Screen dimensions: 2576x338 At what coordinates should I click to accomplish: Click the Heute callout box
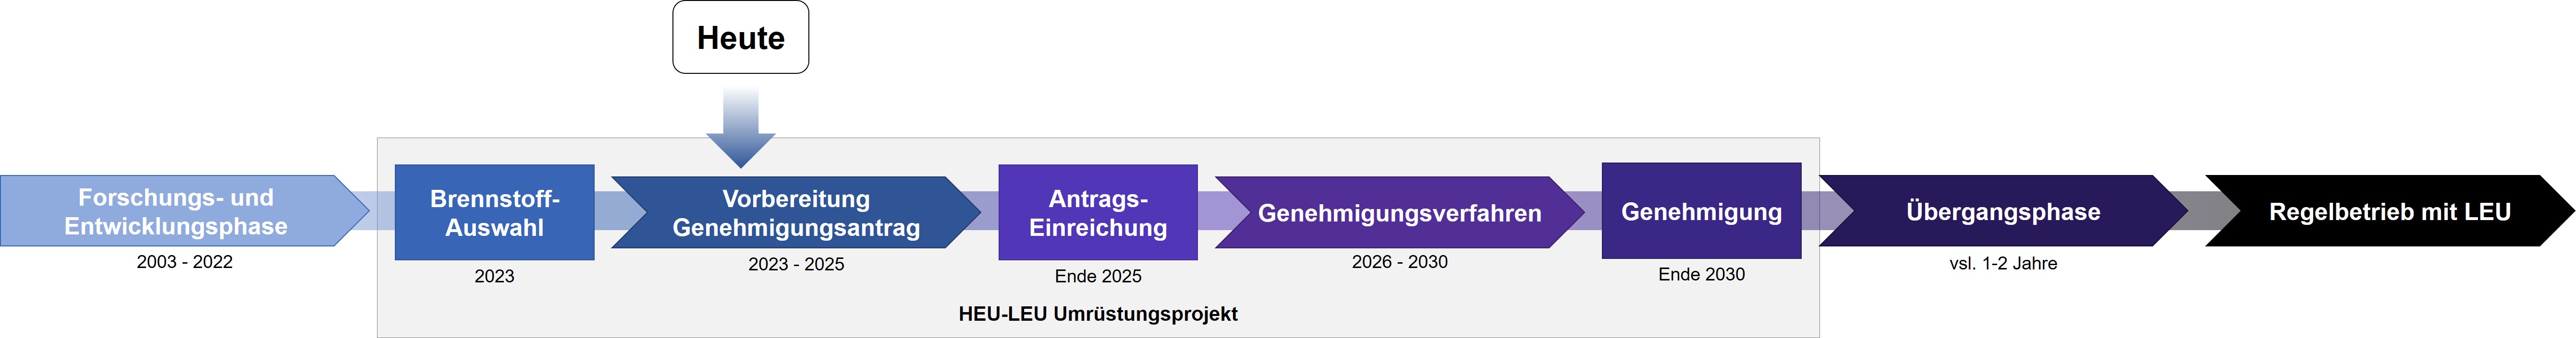[x=740, y=37]
